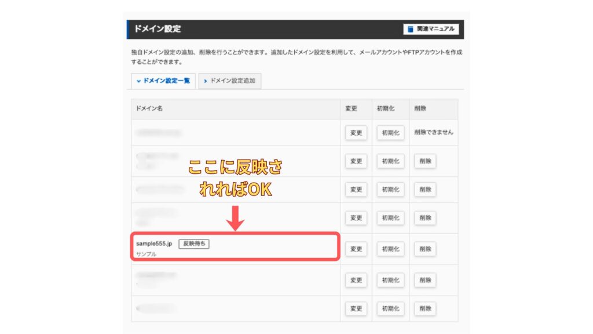Switch to the ドメイン設定一覧 tab
The height and width of the screenshot is (334, 593).
point(163,81)
